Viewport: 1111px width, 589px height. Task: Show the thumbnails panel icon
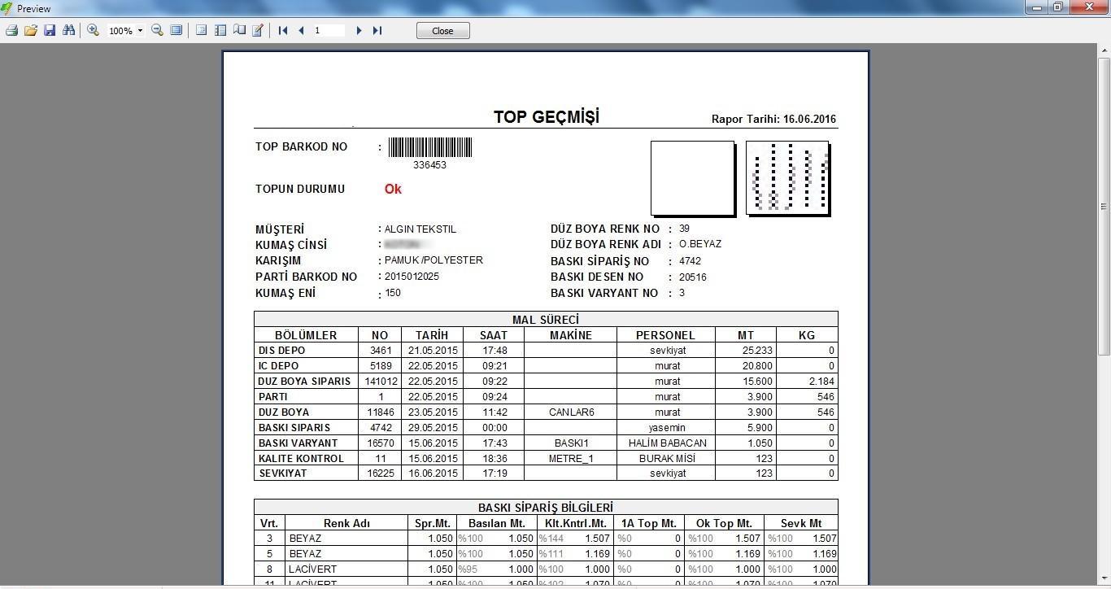220,30
